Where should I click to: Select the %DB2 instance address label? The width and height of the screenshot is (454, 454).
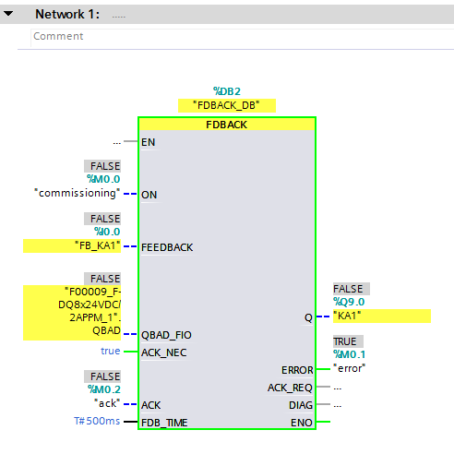click(x=227, y=91)
